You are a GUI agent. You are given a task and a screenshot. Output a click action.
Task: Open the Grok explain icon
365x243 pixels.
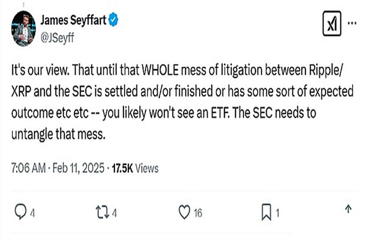[x=332, y=25]
